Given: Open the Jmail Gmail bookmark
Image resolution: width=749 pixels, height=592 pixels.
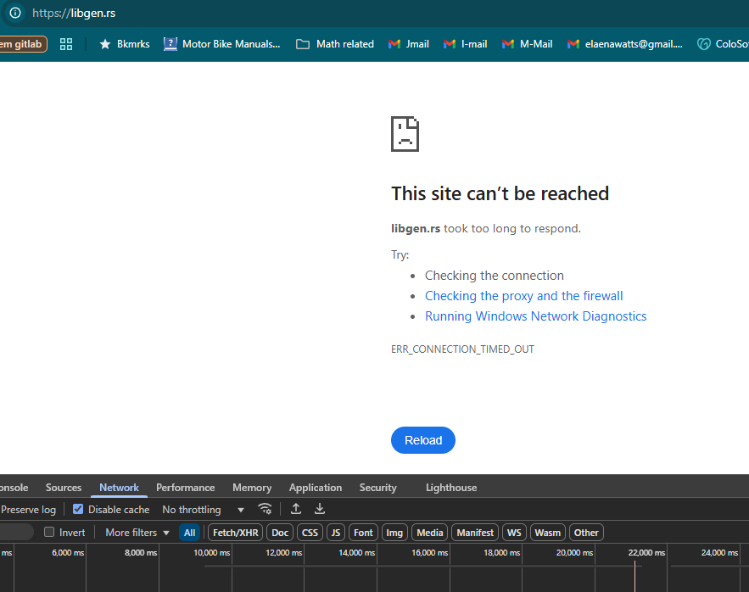Looking at the screenshot, I should [x=408, y=44].
